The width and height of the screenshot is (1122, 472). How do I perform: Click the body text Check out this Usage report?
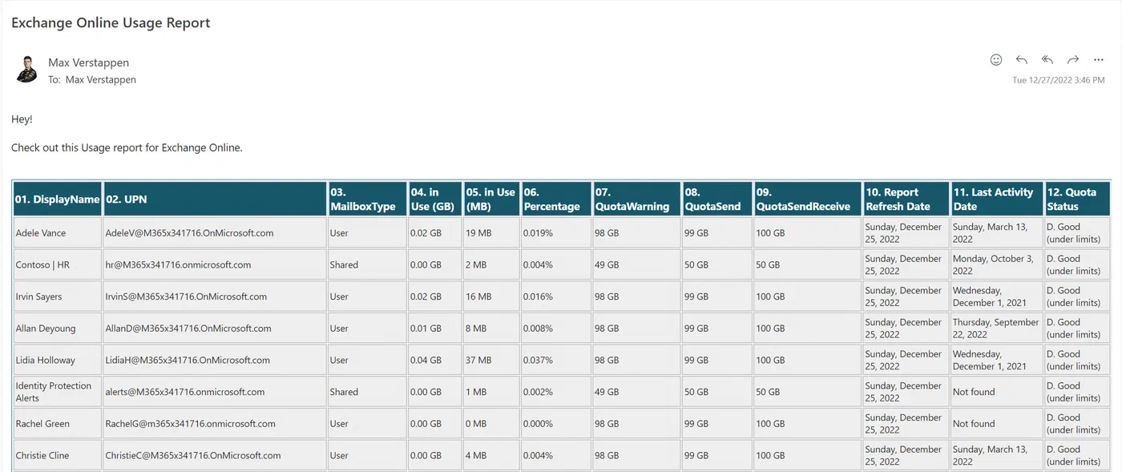pyautogui.click(x=127, y=147)
